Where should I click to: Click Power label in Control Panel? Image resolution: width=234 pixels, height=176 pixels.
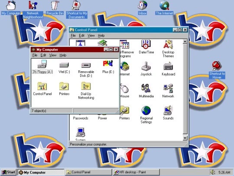point(102,118)
